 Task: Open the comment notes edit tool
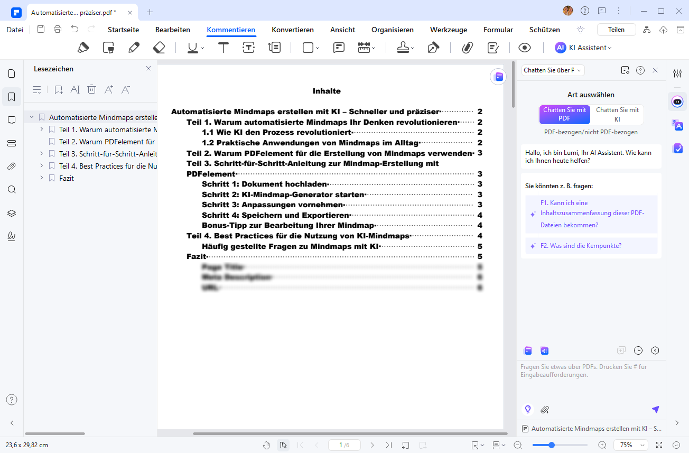[493, 48]
